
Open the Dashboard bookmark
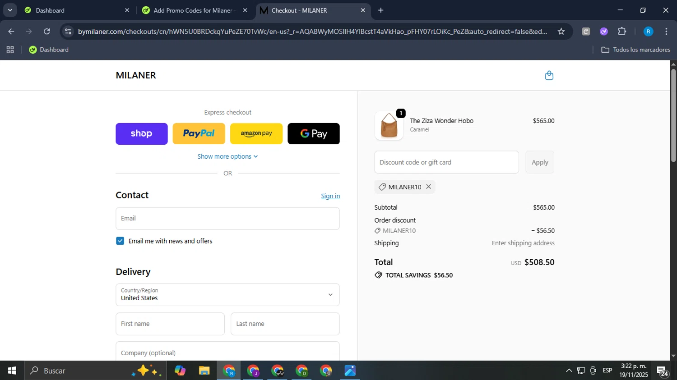pos(49,50)
